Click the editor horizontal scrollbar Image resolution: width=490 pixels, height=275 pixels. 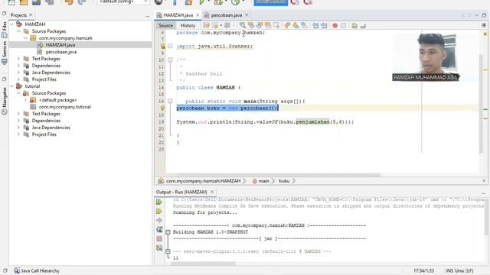(x=279, y=175)
